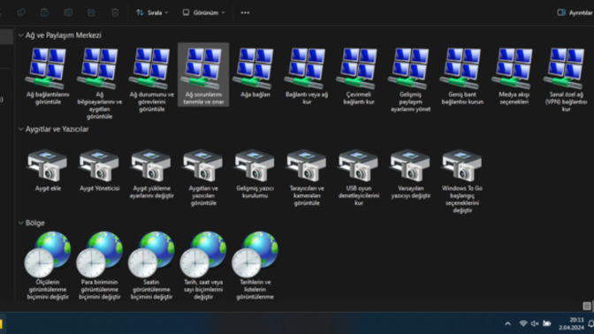Click the muted volume tray icon

click(x=535, y=323)
